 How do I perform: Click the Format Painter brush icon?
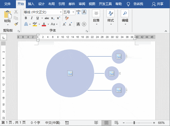click(16, 24)
